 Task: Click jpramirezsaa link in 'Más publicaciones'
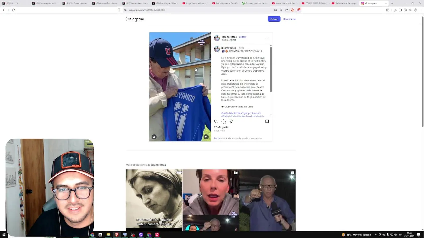pos(158,165)
